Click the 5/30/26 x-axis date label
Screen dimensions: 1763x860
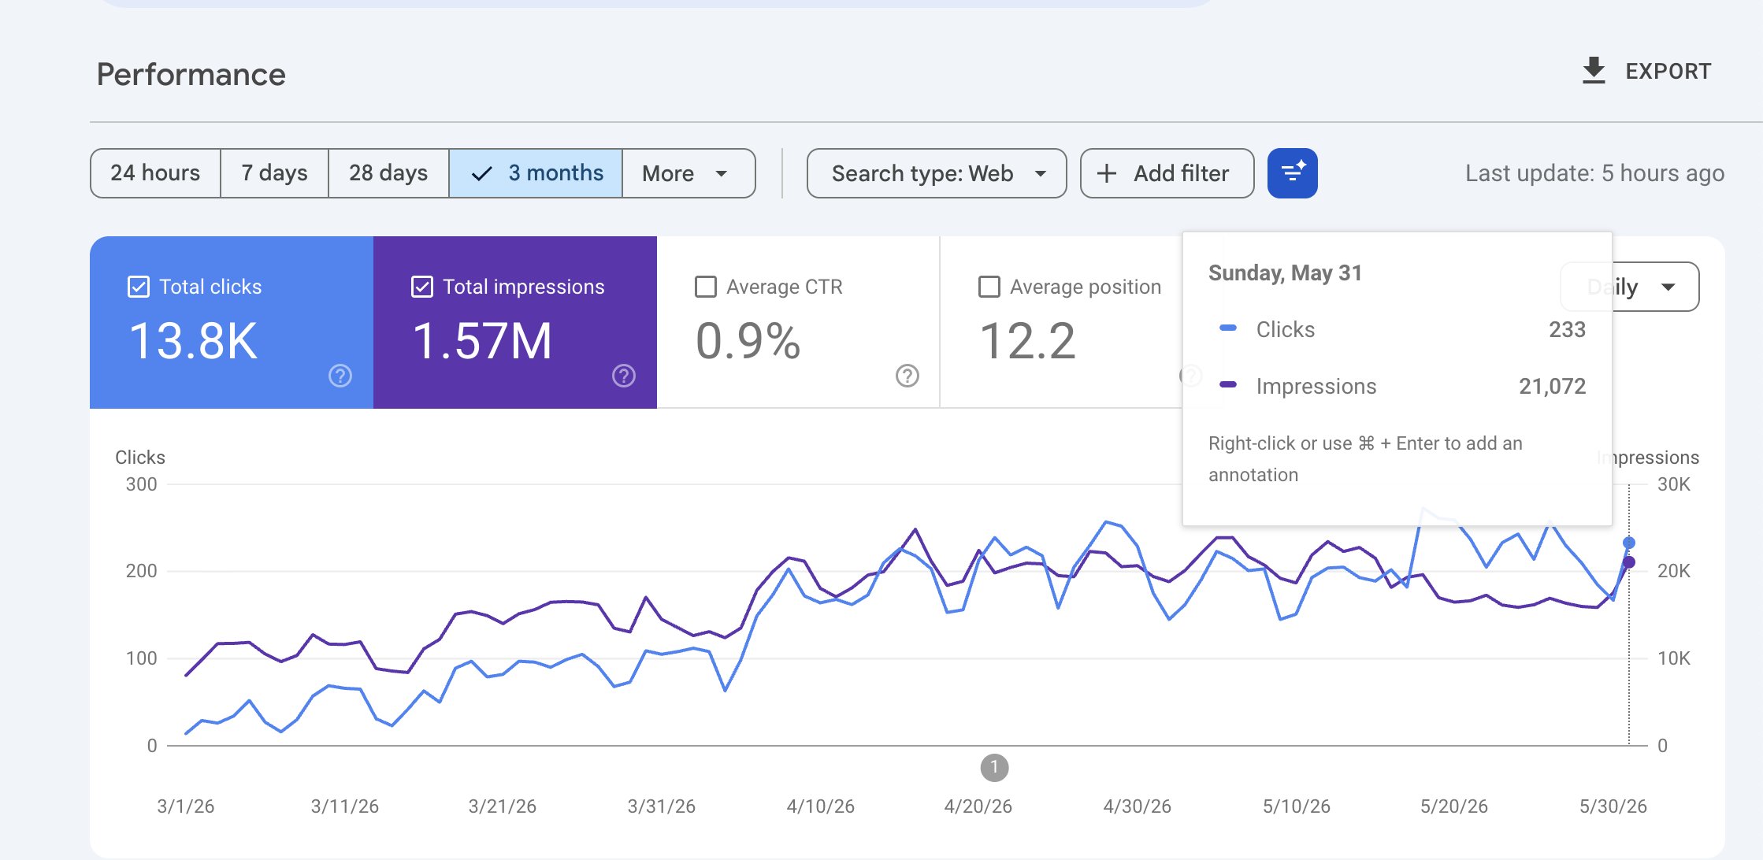pyautogui.click(x=1613, y=806)
